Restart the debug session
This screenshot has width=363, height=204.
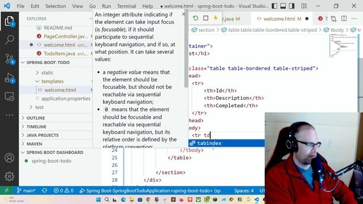pos(195,18)
